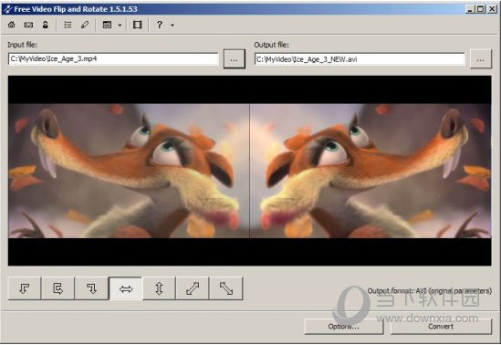Click the app icon in title bar
Image resolution: width=501 pixels, height=345 pixels.
[7, 9]
